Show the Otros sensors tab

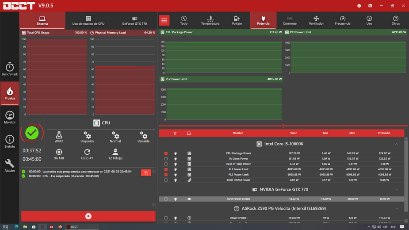point(395,20)
